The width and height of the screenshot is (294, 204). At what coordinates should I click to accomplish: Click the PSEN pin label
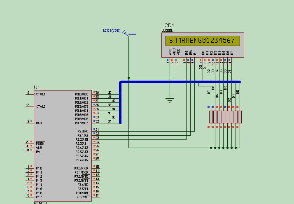[40, 144]
